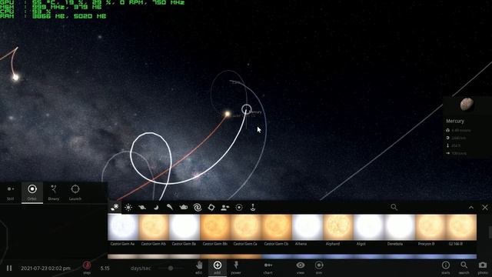The width and height of the screenshot is (492, 277).
Task: Pick the Procyon B star thumbnail
Action: pyautogui.click(x=430, y=228)
